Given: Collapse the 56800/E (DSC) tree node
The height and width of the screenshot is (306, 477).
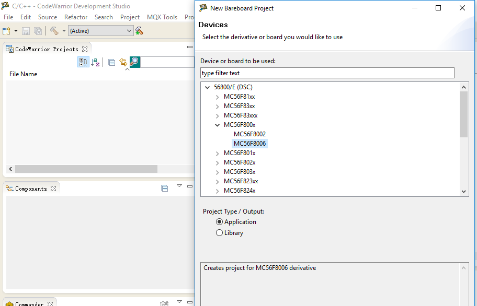Looking at the screenshot, I should (208, 87).
